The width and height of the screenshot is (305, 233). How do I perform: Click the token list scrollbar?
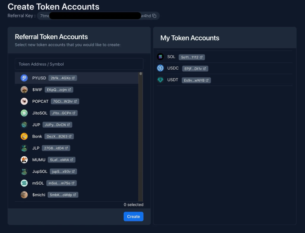pyautogui.click(x=141, y=134)
